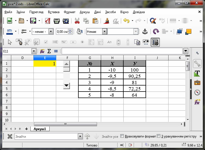Click the Undo arrow icon
The image size is (205, 150).
tap(126, 20)
